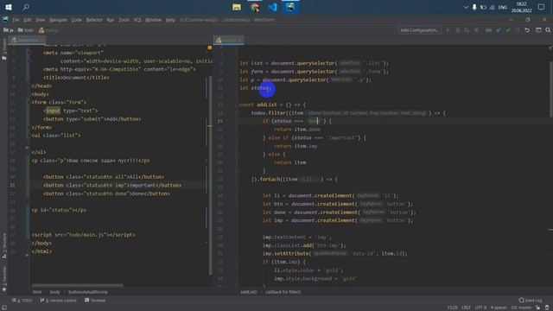Change CRLF line separator setting

466,308
